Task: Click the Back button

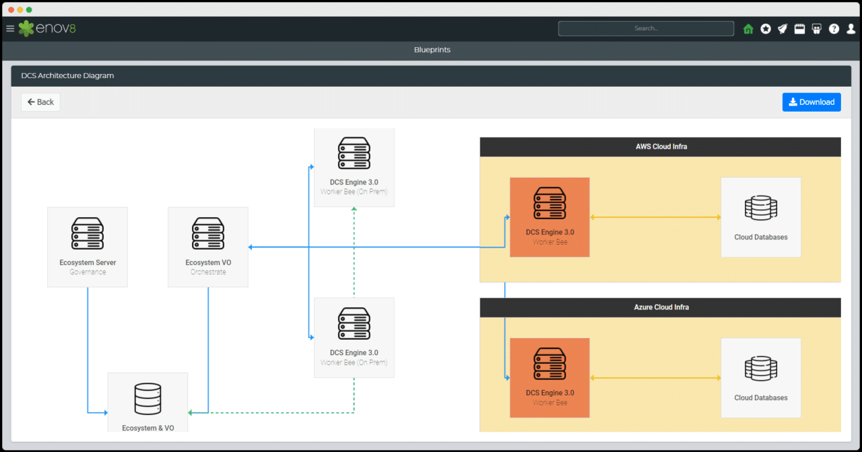Action: click(x=40, y=102)
